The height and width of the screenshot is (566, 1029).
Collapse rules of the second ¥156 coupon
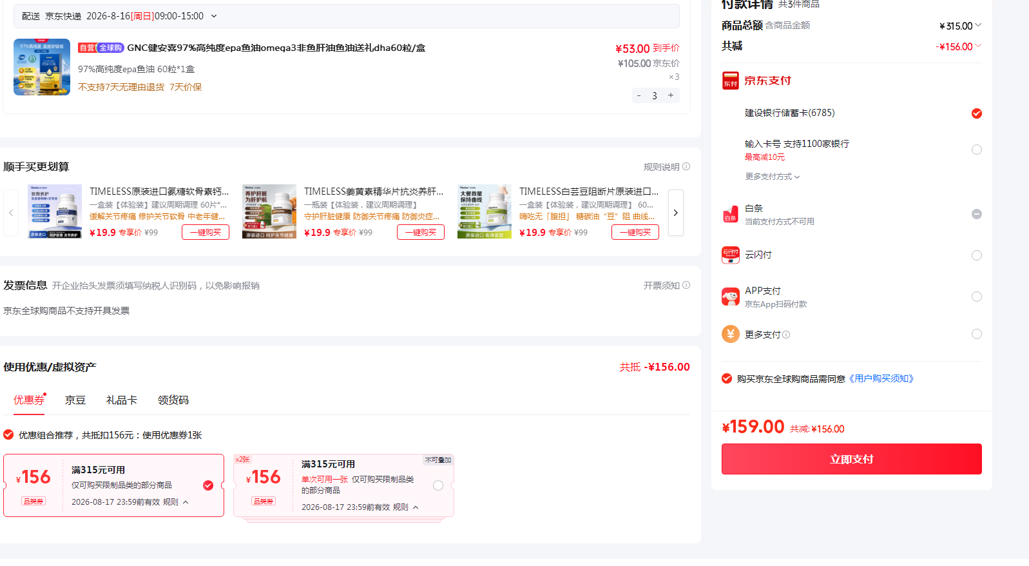pos(416,507)
